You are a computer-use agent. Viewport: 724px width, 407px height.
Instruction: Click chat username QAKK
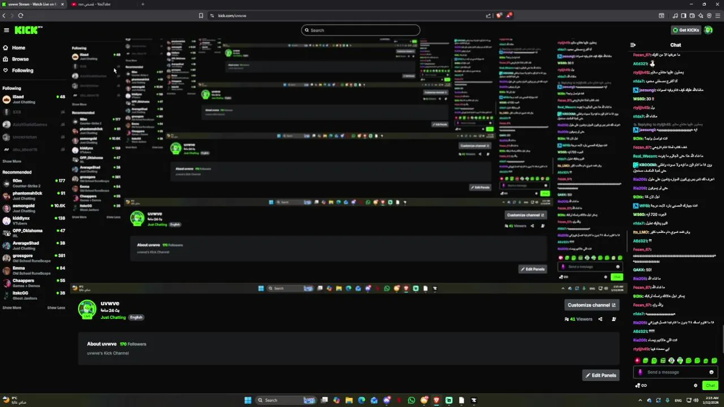[639, 270]
